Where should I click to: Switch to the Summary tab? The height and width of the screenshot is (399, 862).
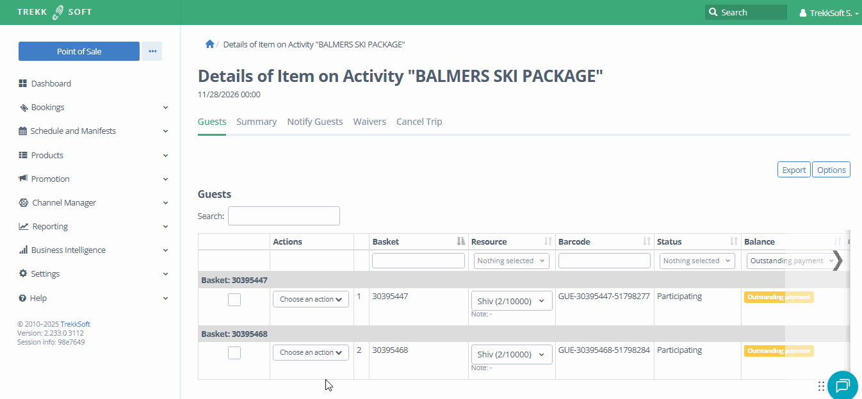click(x=256, y=122)
